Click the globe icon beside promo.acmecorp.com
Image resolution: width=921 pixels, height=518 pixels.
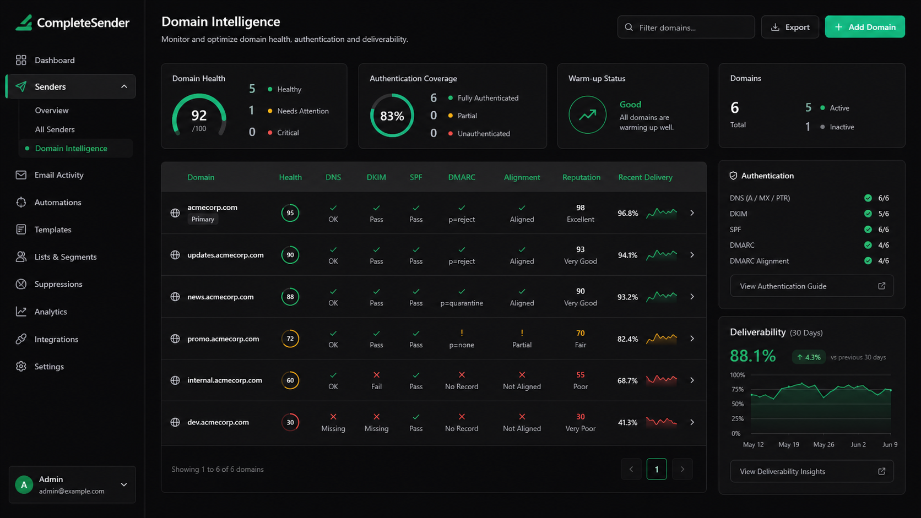[175, 339]
